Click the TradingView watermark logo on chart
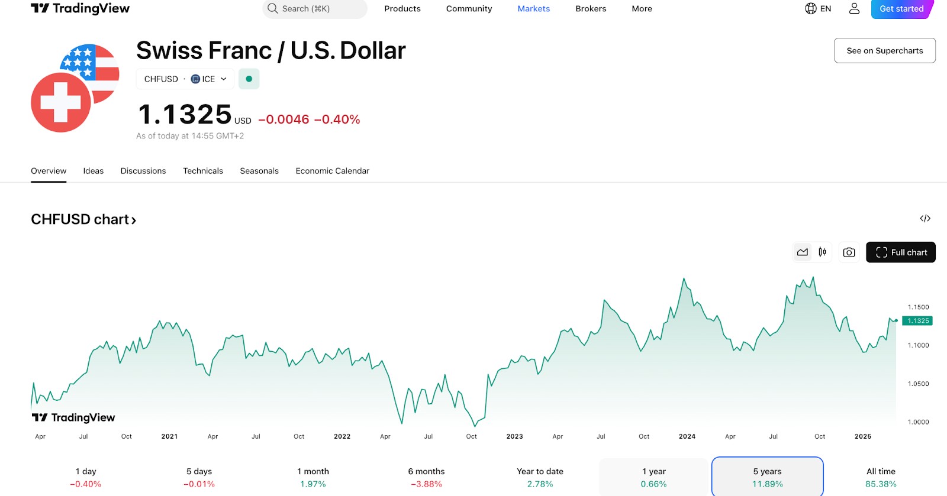Viewport: 947px width, 496px height. tap(73, 417)
